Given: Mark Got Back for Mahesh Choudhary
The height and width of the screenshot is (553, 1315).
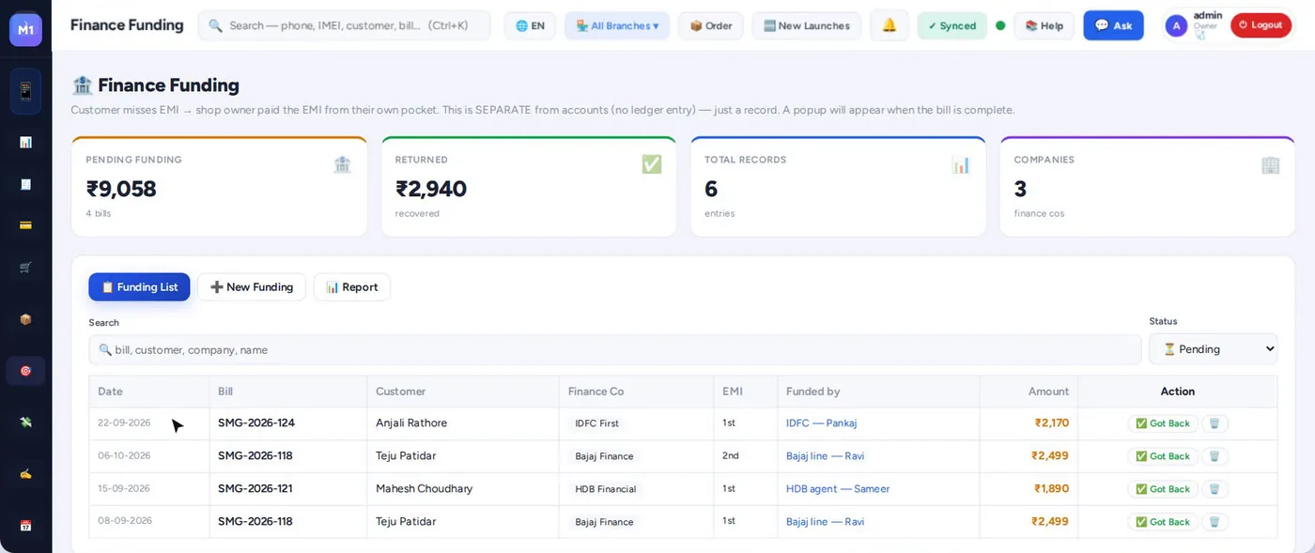Looking at the screenshot, I should click(1163, 489).
